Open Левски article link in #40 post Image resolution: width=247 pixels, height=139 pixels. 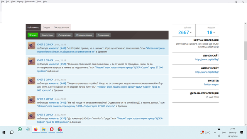coord(76,106)
